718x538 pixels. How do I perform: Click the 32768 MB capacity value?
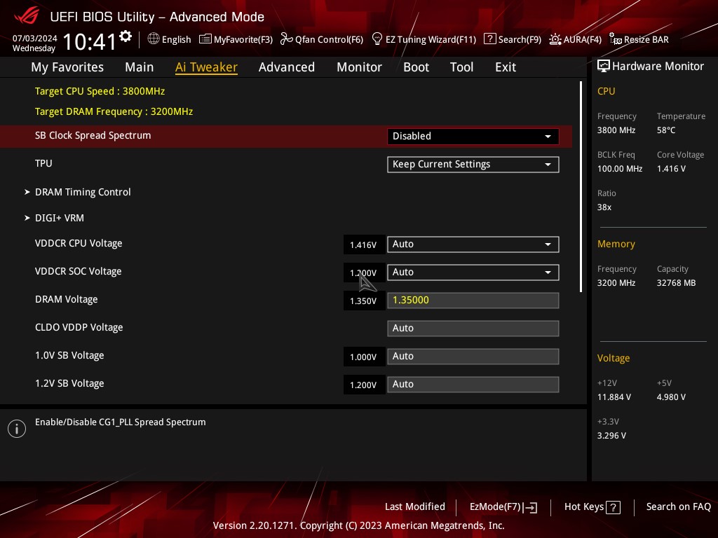click(x=676, y=283)
